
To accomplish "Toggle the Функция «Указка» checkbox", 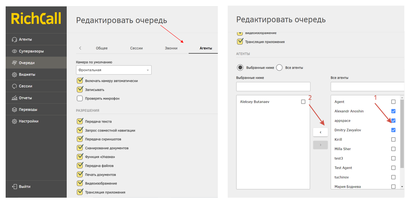I will pyautogui.click(x=80, y=157).
